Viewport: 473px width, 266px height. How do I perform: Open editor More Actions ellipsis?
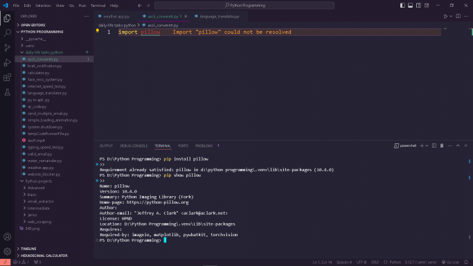pos(466,17)
